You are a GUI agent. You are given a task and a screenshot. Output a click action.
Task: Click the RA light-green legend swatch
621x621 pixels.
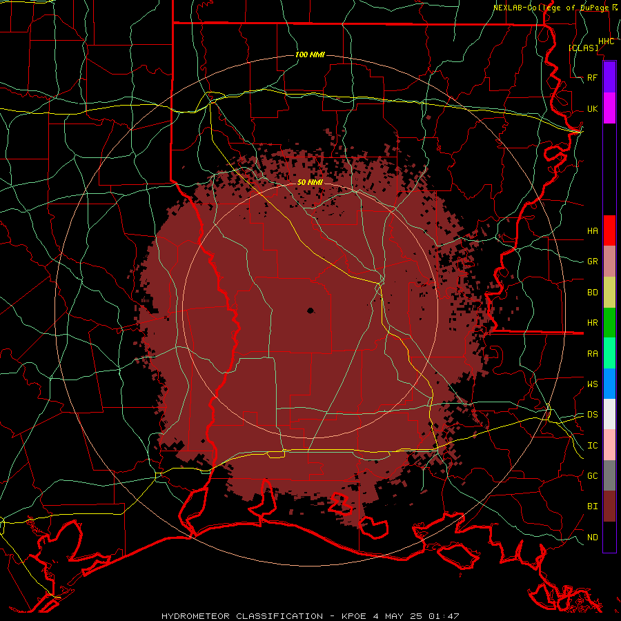pyautogui.click(x=609, y=353)
